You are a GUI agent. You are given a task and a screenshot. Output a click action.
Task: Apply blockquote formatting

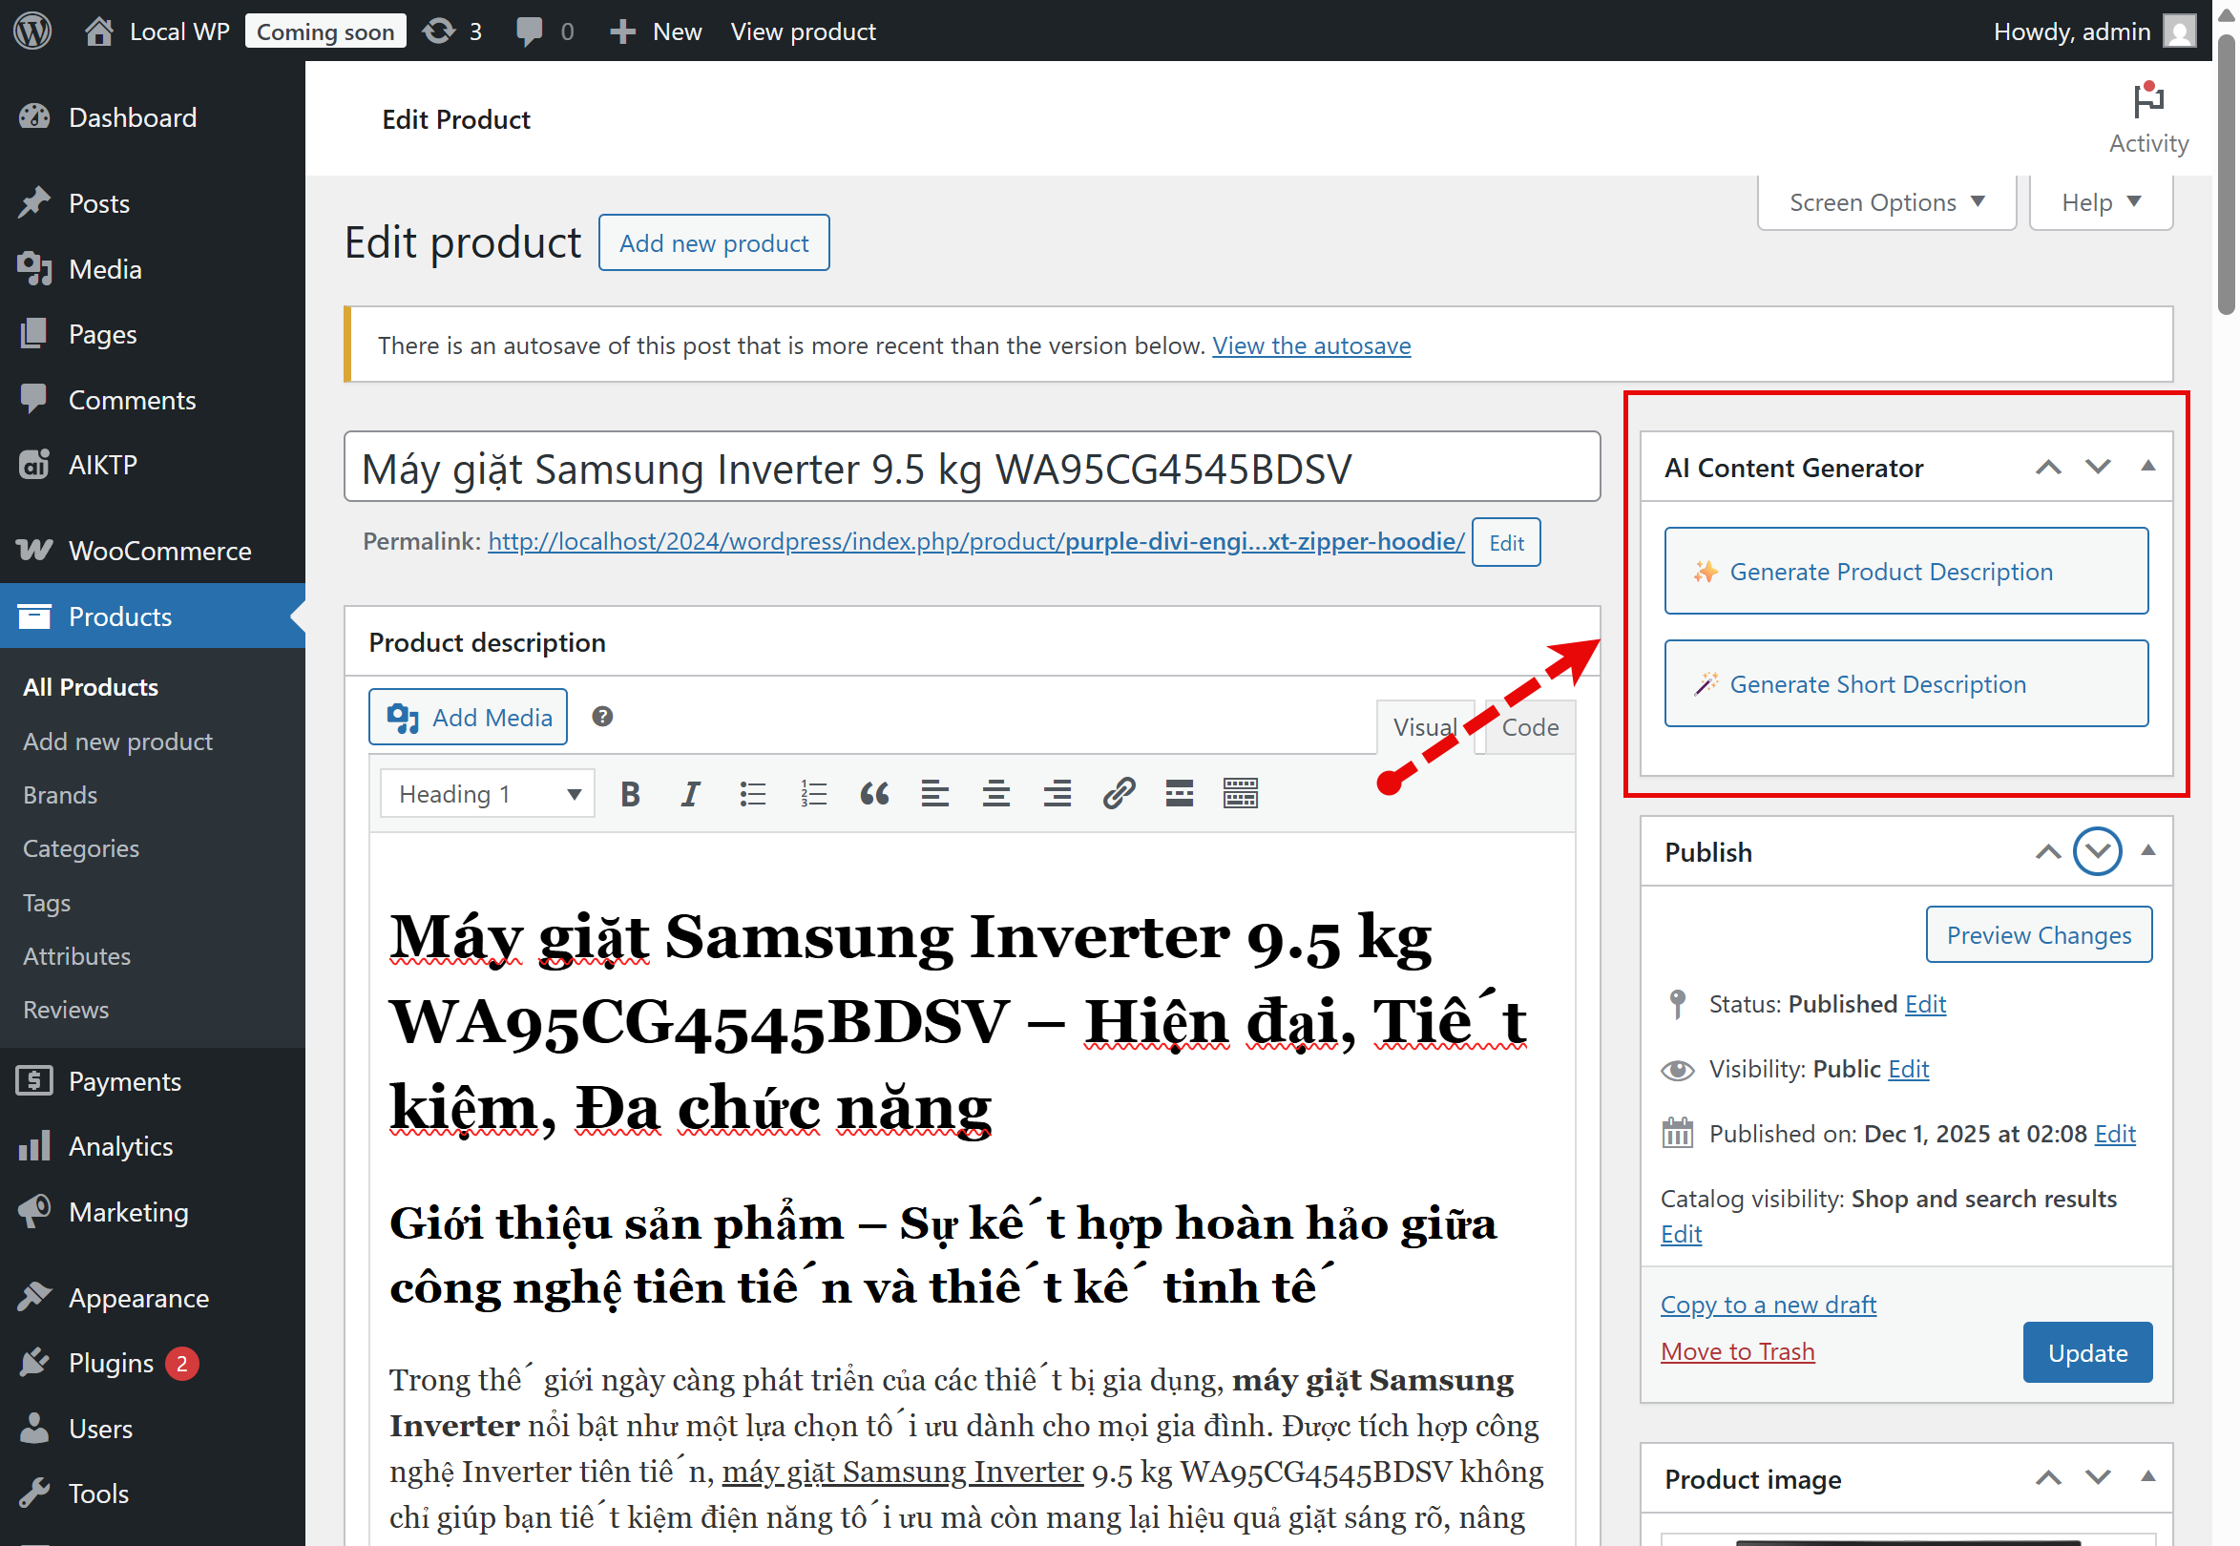(x=874, y=794)
